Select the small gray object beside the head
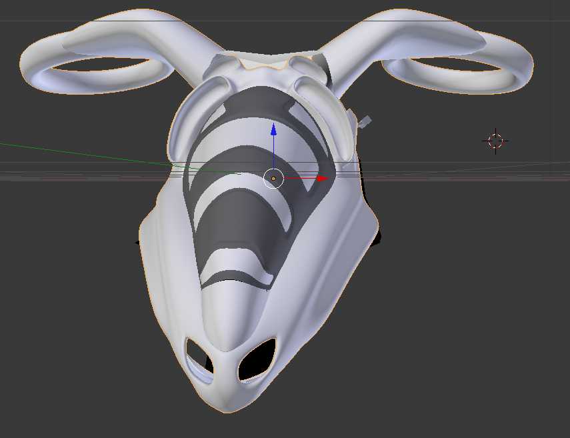This screenshot has width=570, height=438. [365, 122]
